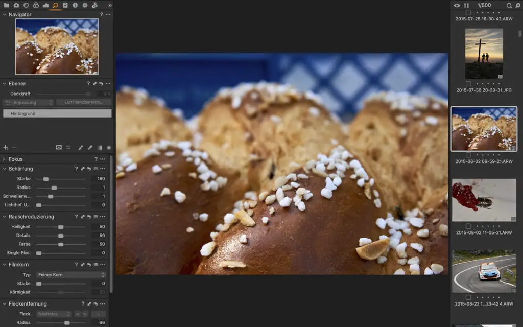Collapse the Ebenen panel
Viewport: 523px width, 327px height.
click(4, 83)
